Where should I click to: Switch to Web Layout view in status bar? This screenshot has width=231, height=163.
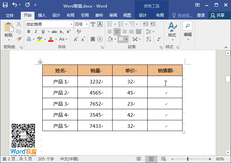tap(164, 159)
